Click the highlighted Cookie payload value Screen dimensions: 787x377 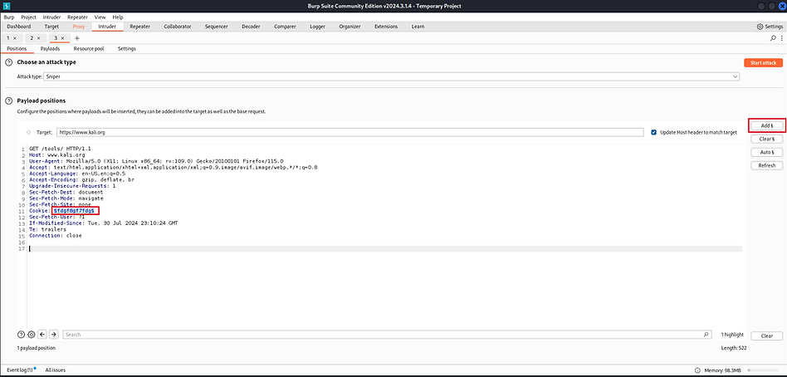pos(74,212)
